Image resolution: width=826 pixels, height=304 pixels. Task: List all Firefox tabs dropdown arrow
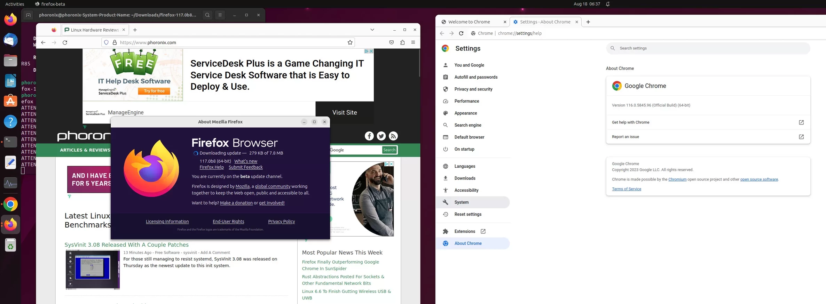(x=372, y=30)
